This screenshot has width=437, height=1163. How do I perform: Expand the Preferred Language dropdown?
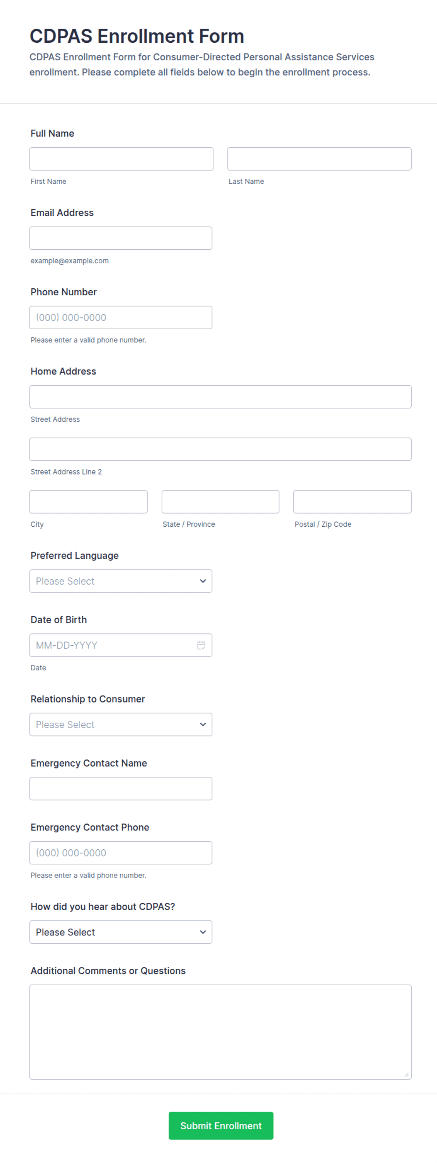tap(121, 581)
